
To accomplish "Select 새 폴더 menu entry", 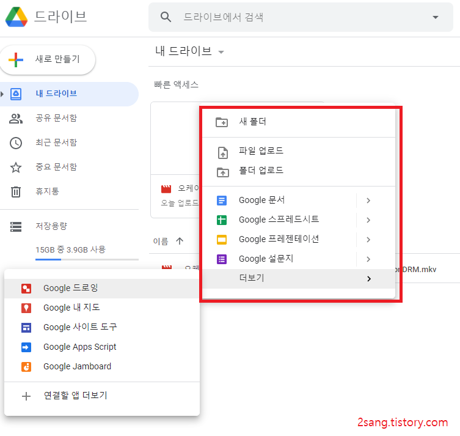I will point(299,122).
